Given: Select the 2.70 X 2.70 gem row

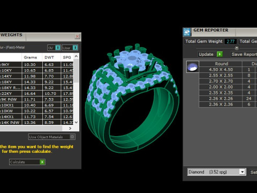Looking at the screenshot, I should click(x=228, y=81).
